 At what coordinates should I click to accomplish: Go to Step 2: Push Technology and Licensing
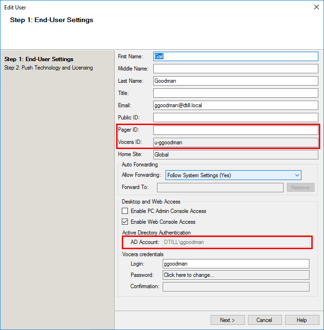pyautogui.click(x=48, y=68)
